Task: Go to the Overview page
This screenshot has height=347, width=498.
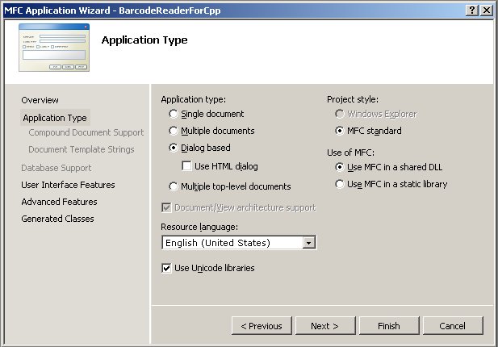Action: [x=40, y=100]
